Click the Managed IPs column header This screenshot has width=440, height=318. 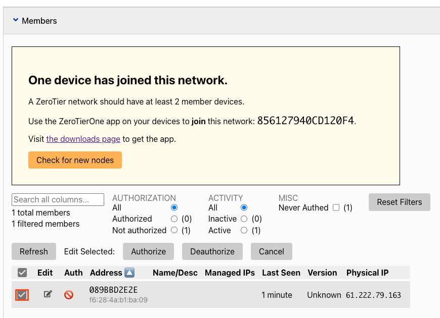pyautogui.click(x=230, y=273)
